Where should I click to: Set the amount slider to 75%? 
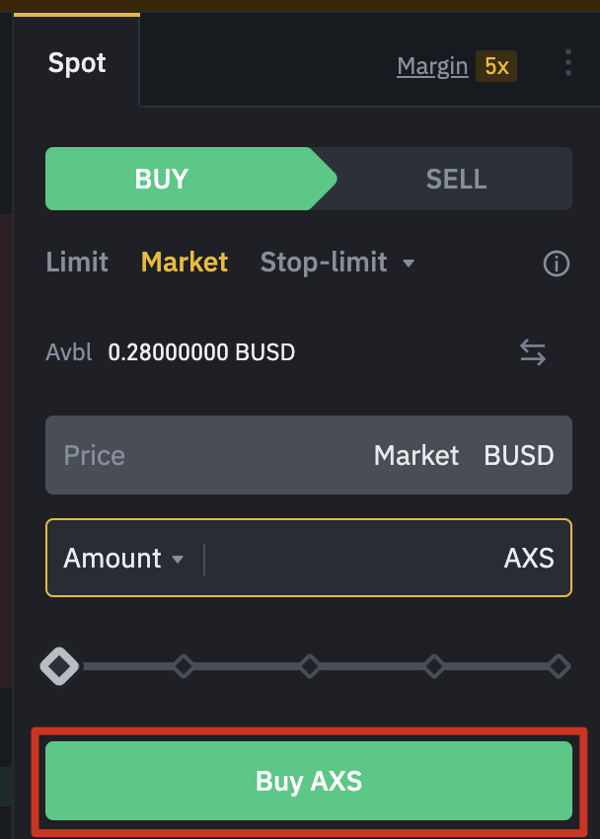coord(434,666)
